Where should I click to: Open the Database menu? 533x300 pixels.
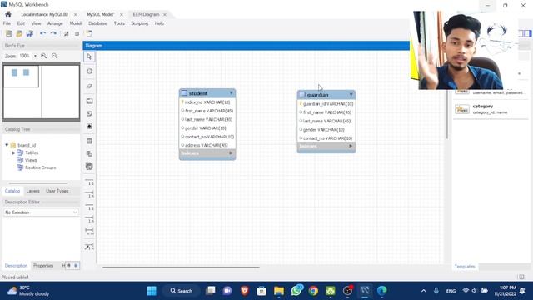point(97,23)
